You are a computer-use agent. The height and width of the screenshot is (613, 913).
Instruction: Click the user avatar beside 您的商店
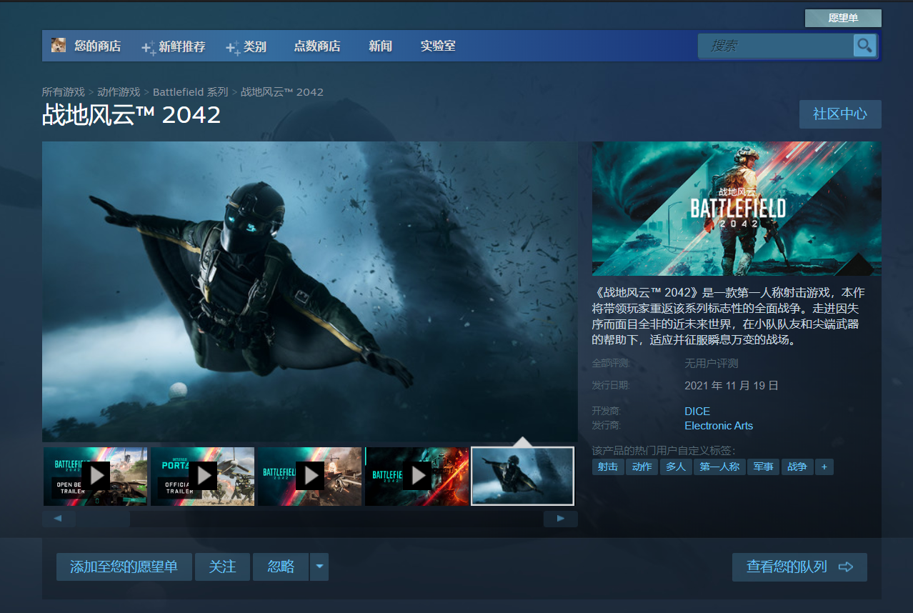(59, 46)
